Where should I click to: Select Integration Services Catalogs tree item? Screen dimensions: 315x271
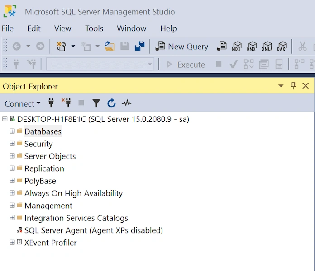click(x=76, y=218)
